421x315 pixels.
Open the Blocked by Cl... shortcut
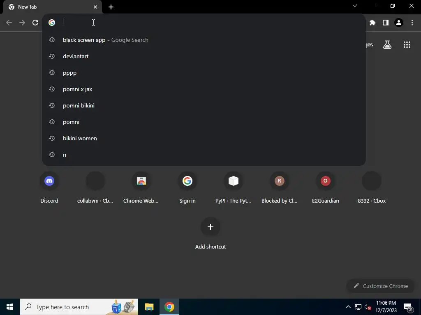pyautogui.click(x=280, y=187)
